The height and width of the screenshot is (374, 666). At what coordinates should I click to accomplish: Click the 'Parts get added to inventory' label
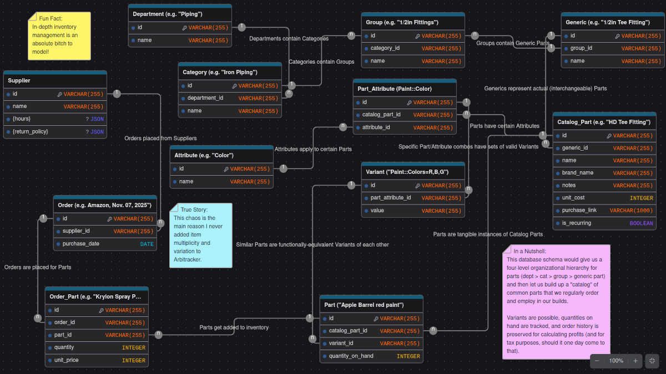coord(234,327)
